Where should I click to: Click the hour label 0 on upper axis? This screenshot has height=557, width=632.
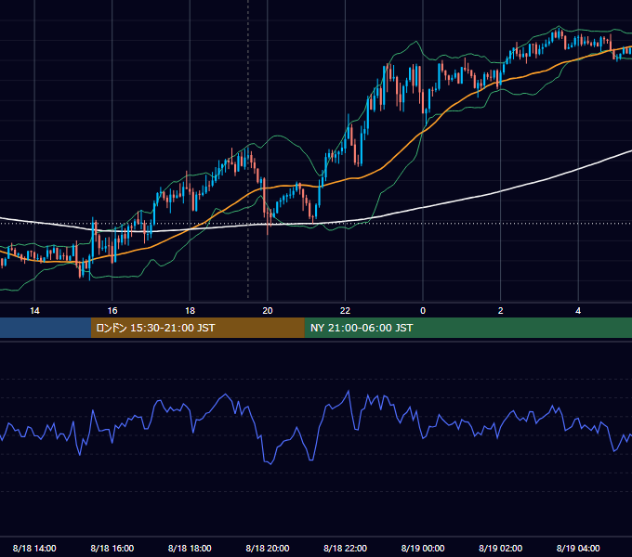[x=423, y=311]
